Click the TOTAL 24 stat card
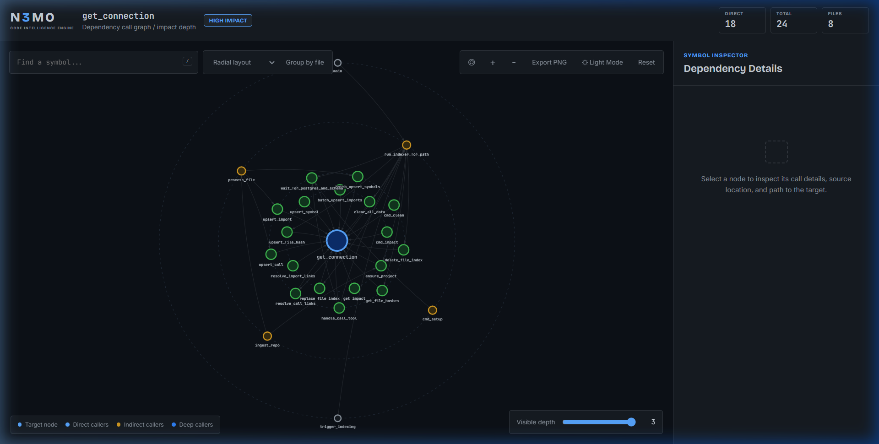 pos(794,20)
